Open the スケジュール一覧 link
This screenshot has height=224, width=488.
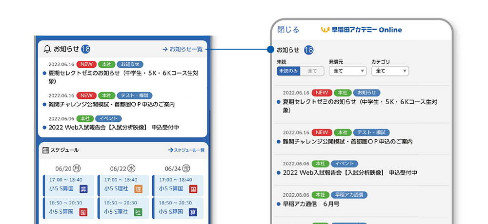(186, 150)
